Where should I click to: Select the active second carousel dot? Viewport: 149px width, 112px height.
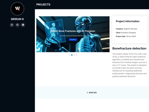pos(72,55)
